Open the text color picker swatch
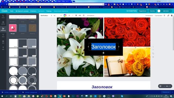The height and width of the screenshot is (98, 174). [65, 16]
